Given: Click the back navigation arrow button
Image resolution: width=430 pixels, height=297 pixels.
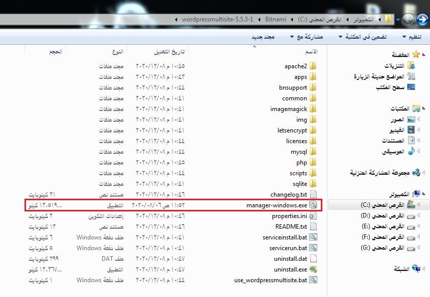Looking at the screenshot, I should click(x=422, y=19).
